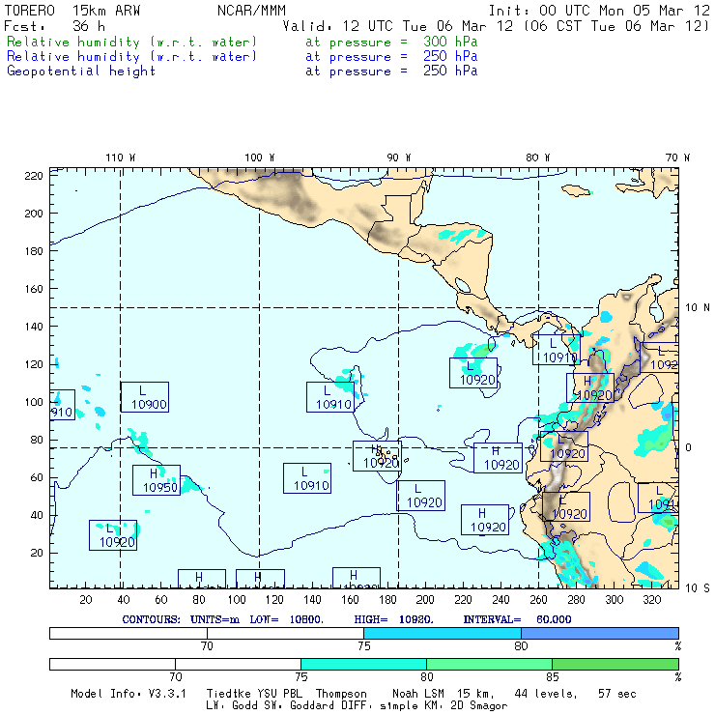
Task: Select the light green 80-85% colorbar segment
Action: [488, 665]
